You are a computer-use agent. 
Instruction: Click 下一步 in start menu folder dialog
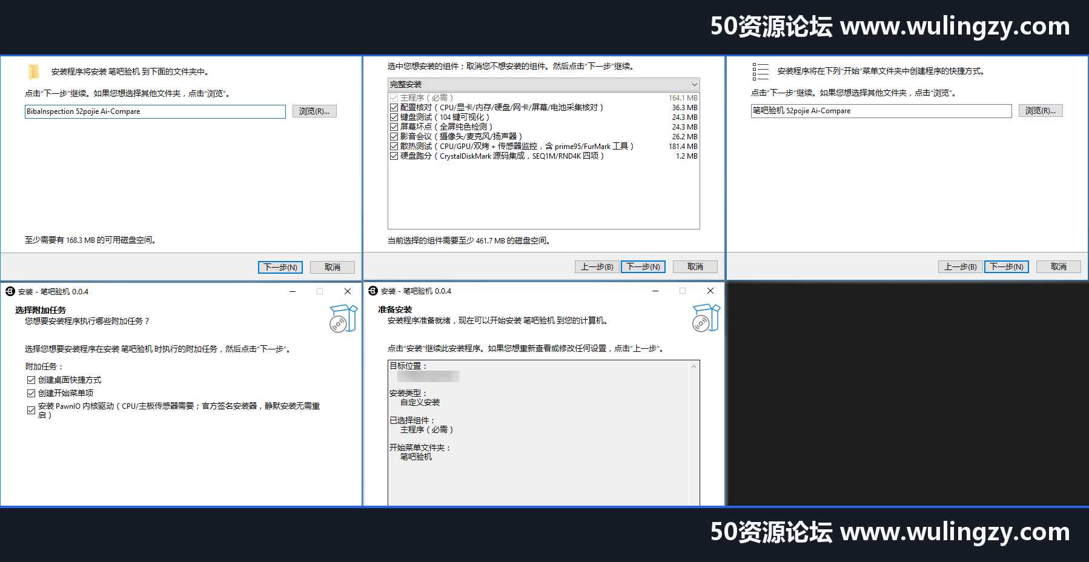click(x=1007, y=266)
